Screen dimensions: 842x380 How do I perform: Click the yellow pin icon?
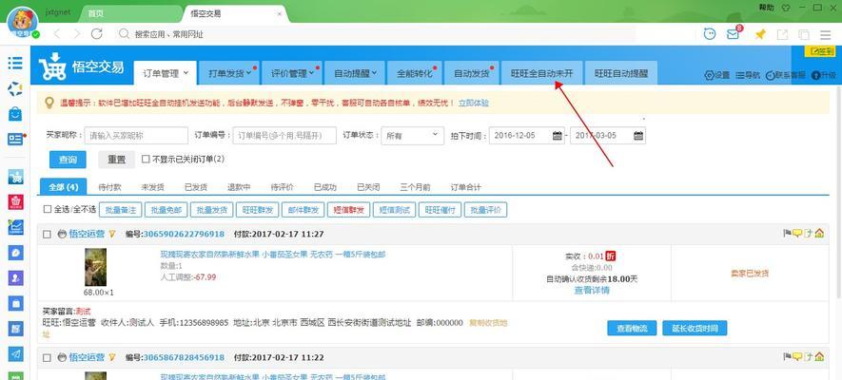pyautogui.click(x=760, y=34)
